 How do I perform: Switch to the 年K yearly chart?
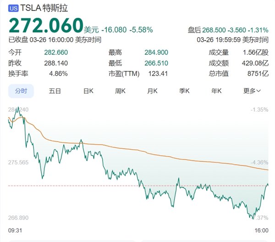[216, 91]
